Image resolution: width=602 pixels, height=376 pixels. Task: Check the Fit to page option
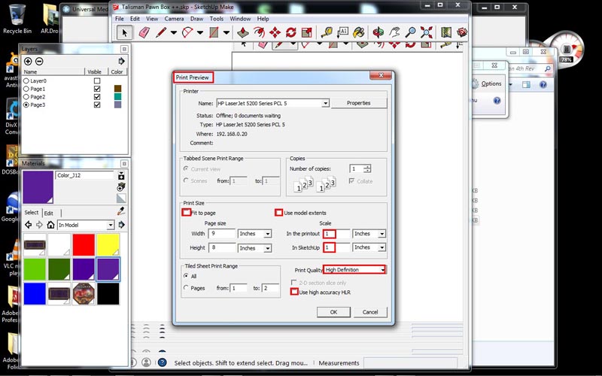click(186, 213)
